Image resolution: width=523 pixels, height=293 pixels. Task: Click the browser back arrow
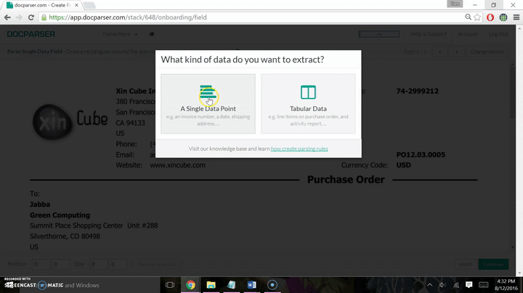8,17
